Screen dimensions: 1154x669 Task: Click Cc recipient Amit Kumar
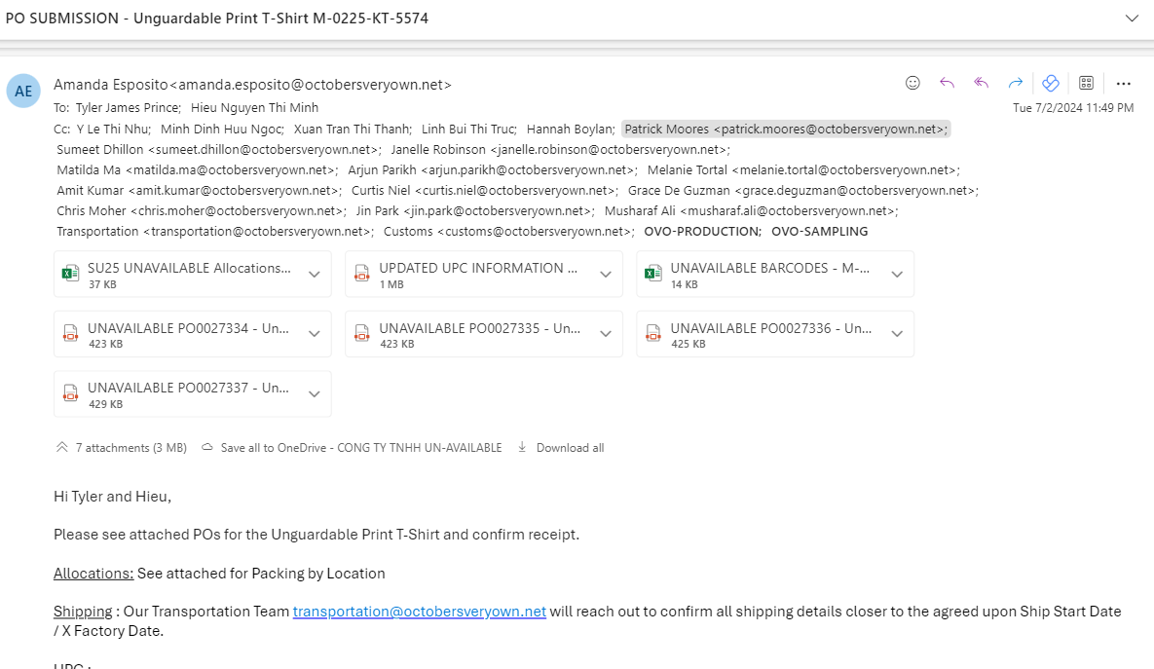(x=199, y=191)
